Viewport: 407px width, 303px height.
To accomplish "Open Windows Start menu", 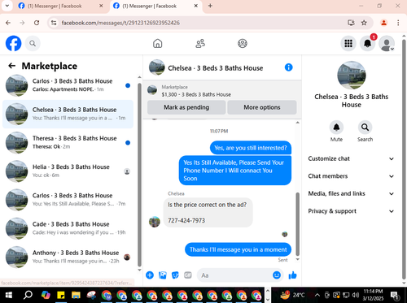I will (9, 295).
